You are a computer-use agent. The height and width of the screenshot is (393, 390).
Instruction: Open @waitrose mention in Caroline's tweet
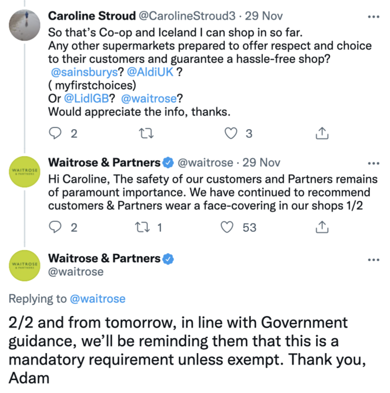tap(149, 99)
